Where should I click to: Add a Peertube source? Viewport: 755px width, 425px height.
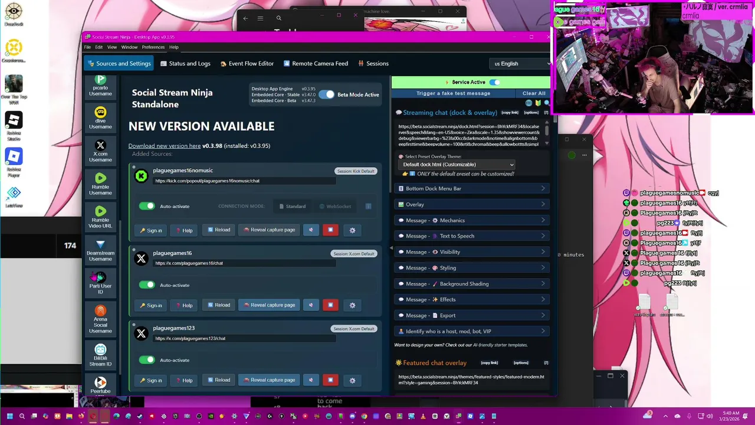[100, 385]
